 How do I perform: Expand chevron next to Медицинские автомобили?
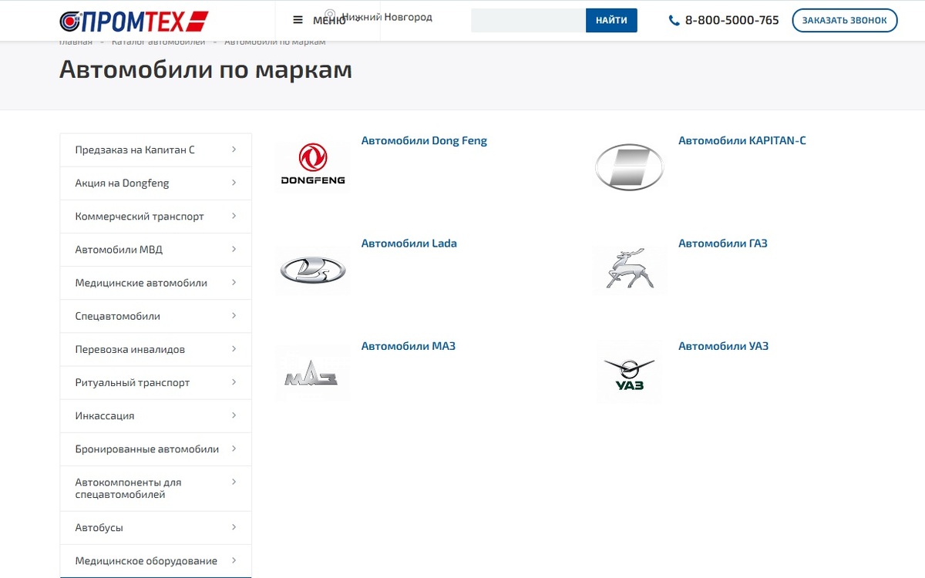coord(234,282)
